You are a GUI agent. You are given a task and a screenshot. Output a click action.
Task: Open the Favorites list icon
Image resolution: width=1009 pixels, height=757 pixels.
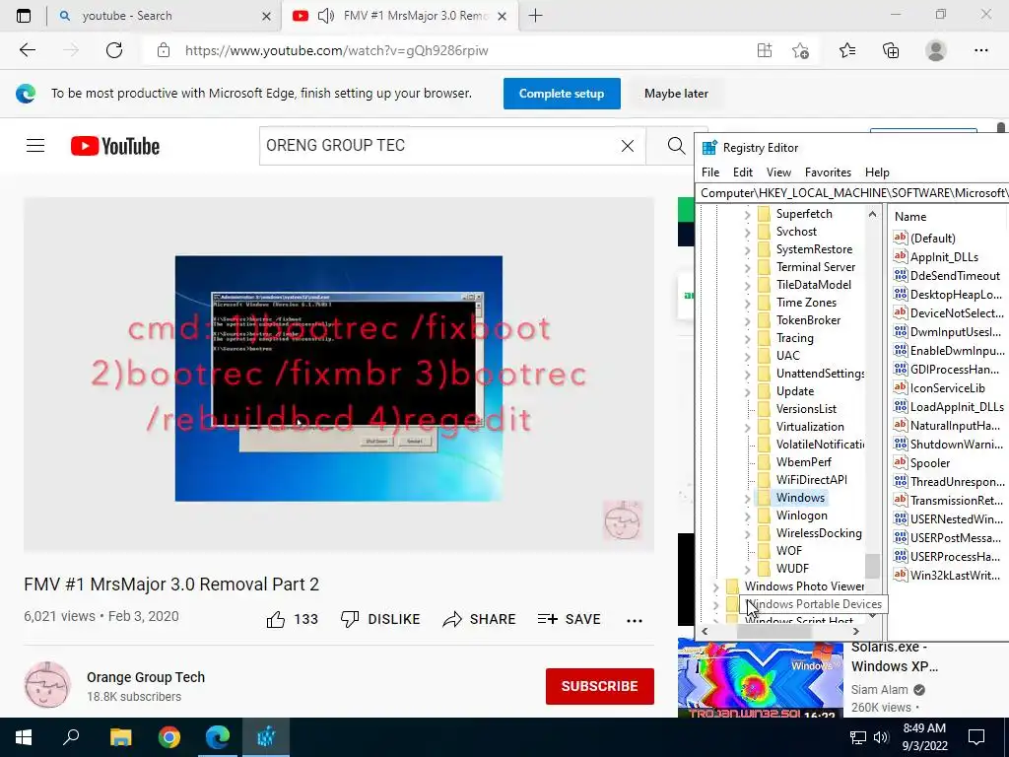pyautogui.click(x=846, y=50)
